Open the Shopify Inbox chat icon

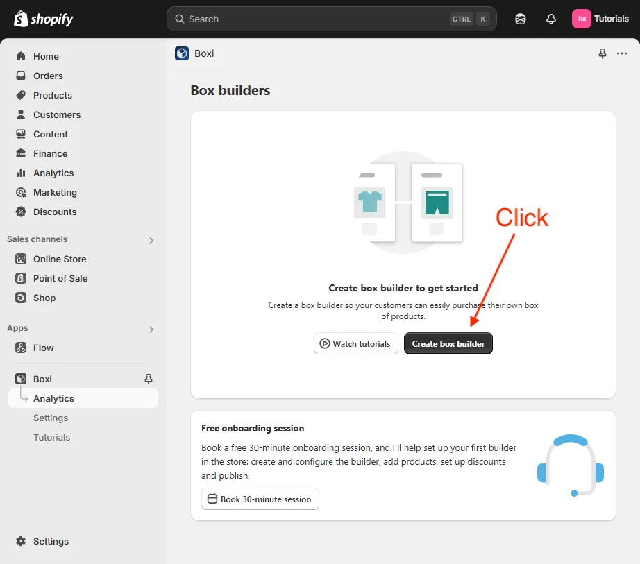pyautogui.click(x=520, y=19)
